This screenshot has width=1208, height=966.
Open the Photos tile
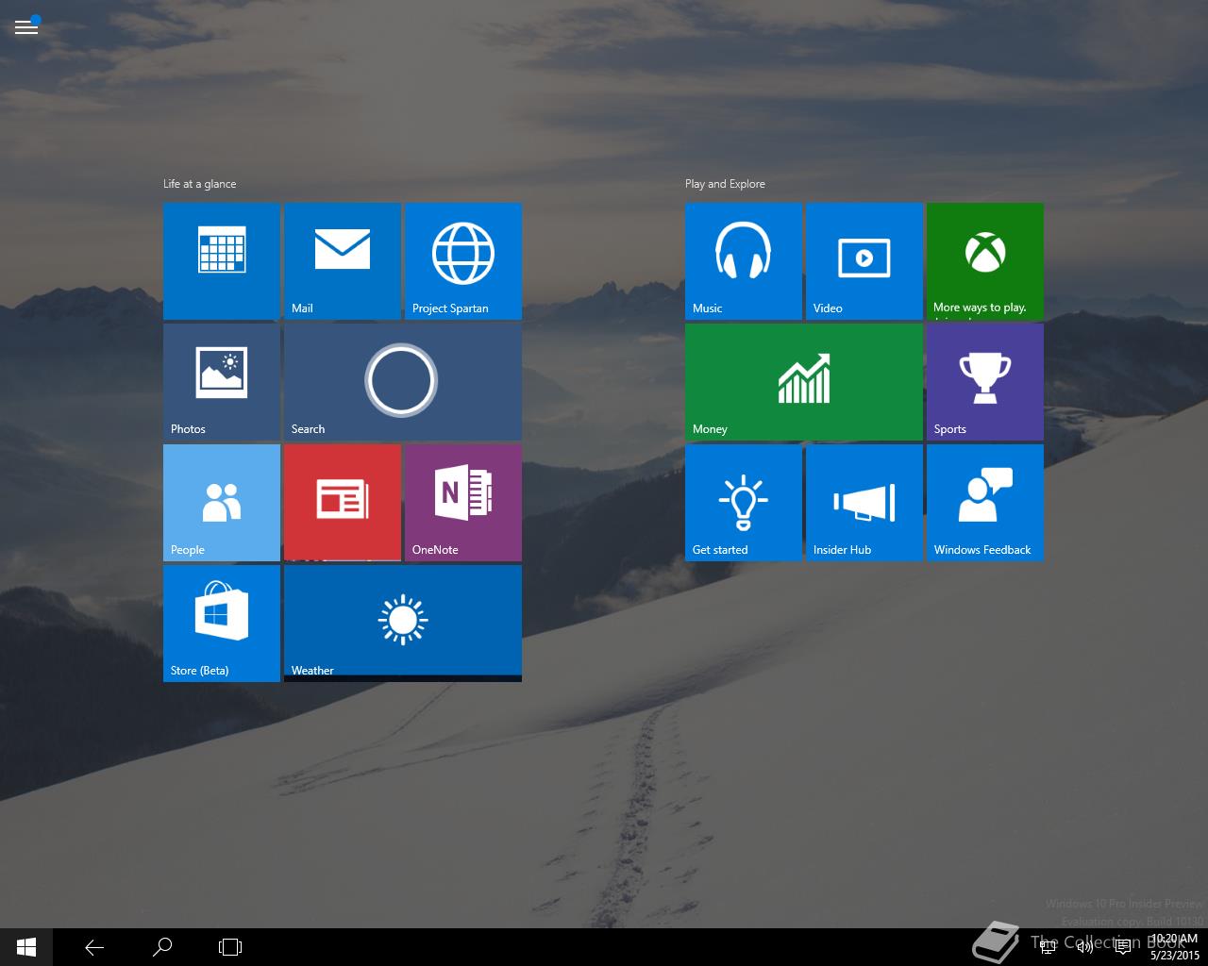(x=222, y=382)
